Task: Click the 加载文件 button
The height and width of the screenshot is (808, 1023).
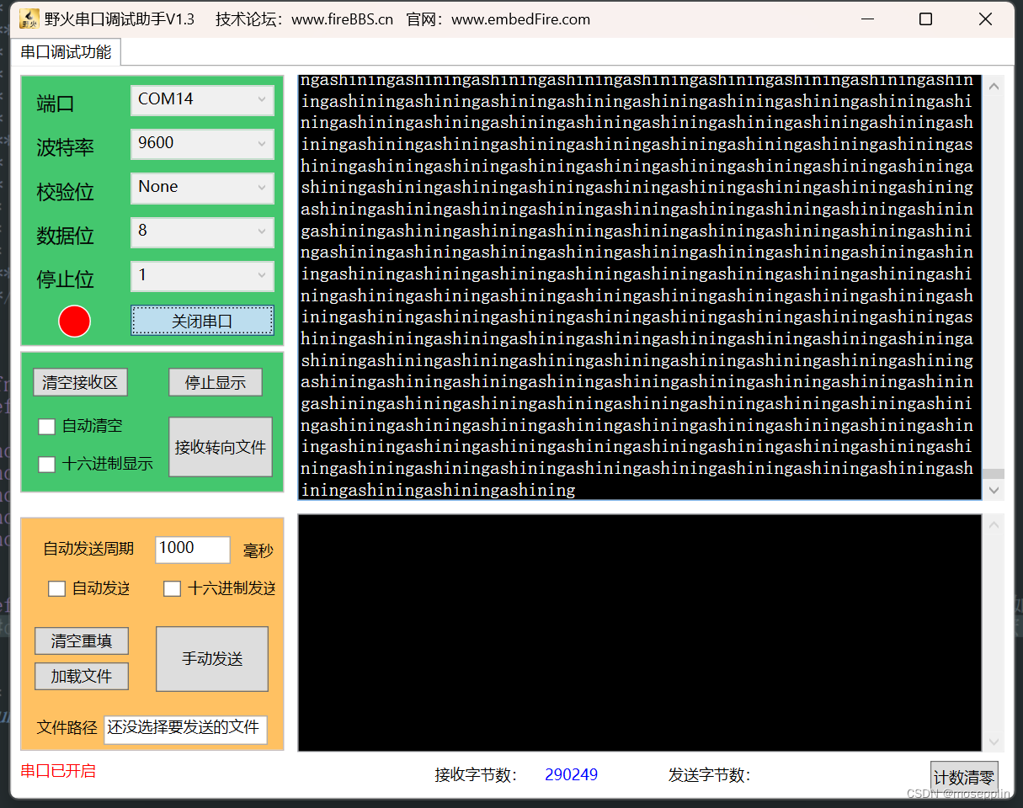Action: tap(82, 676)
